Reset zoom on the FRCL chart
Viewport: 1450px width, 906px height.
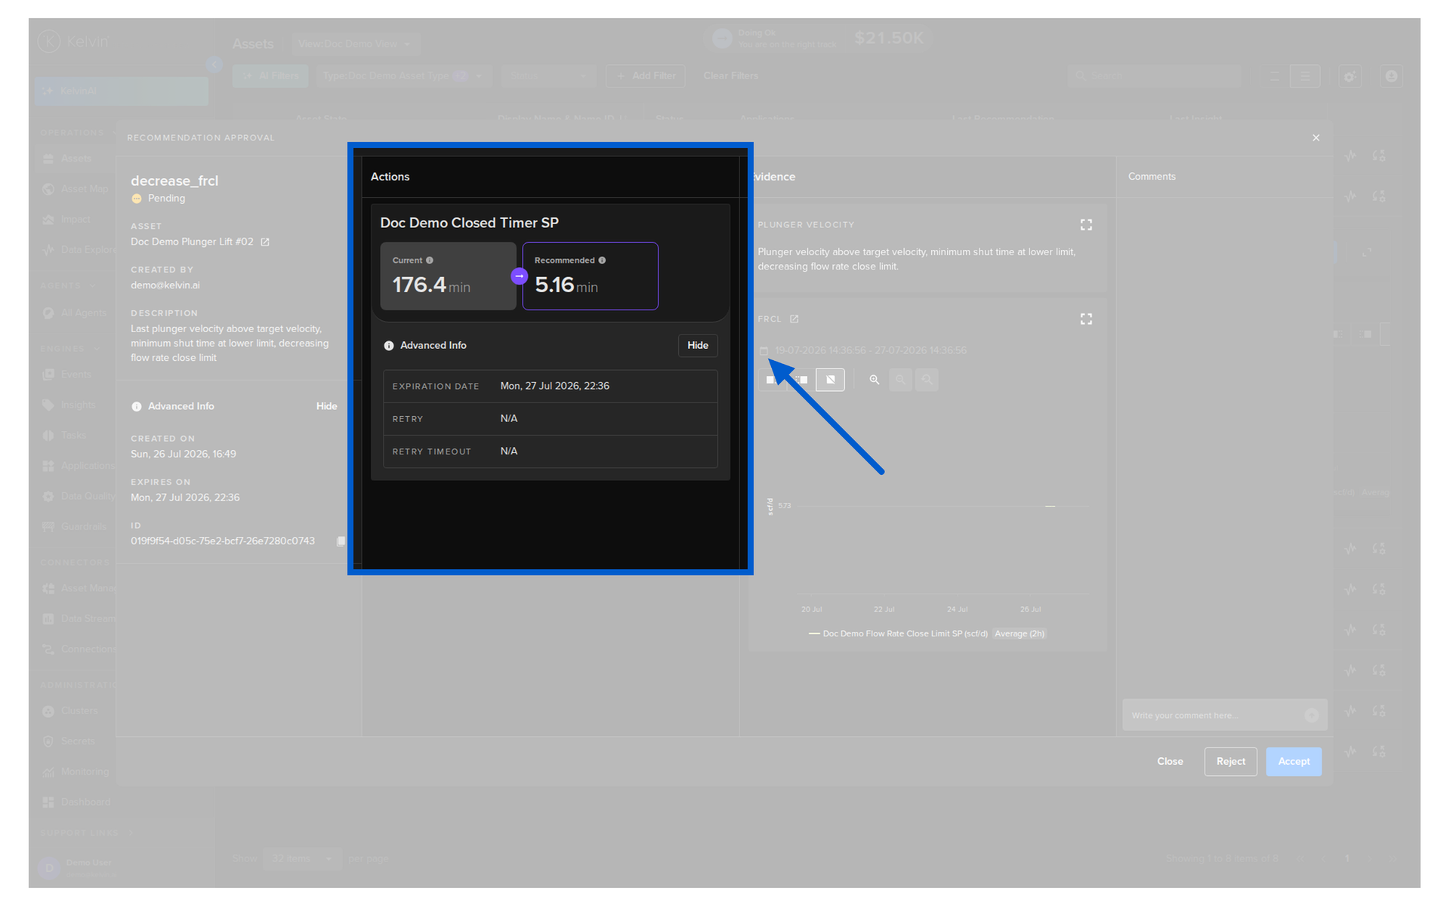pos(927,380)
